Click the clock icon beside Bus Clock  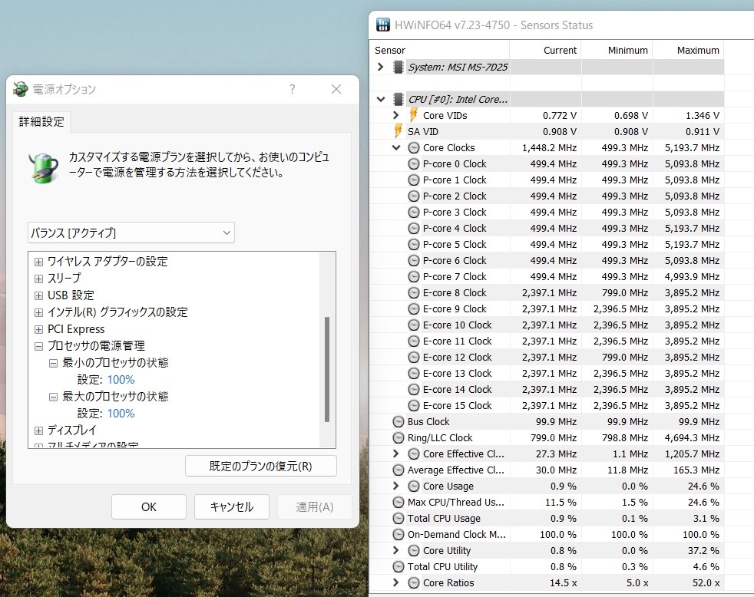[x=398, y=421]
